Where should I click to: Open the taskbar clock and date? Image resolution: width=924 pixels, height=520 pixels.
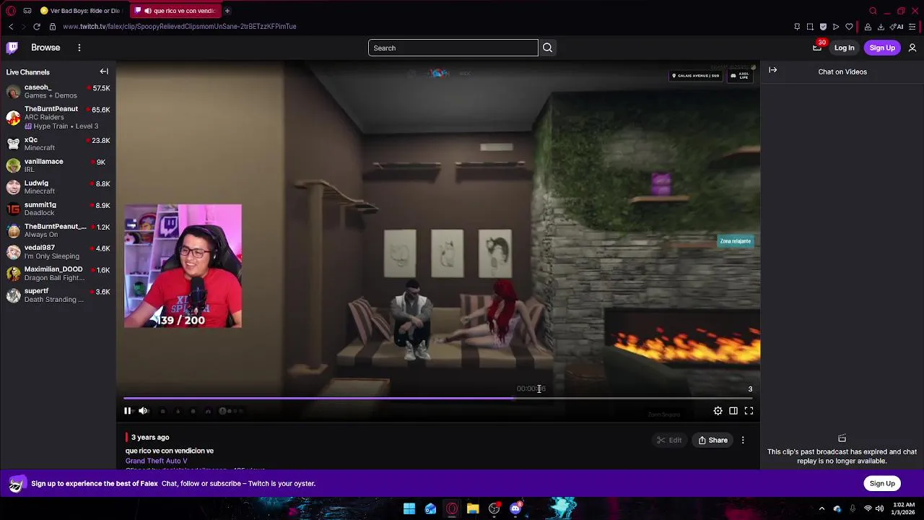(903, 508)
